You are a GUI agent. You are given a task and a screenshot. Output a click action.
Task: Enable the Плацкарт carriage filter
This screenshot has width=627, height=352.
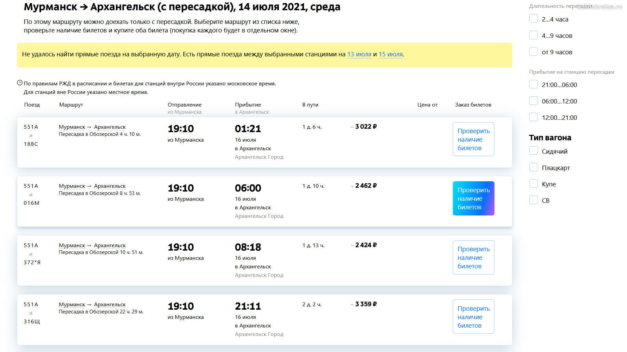coord(533,167)
